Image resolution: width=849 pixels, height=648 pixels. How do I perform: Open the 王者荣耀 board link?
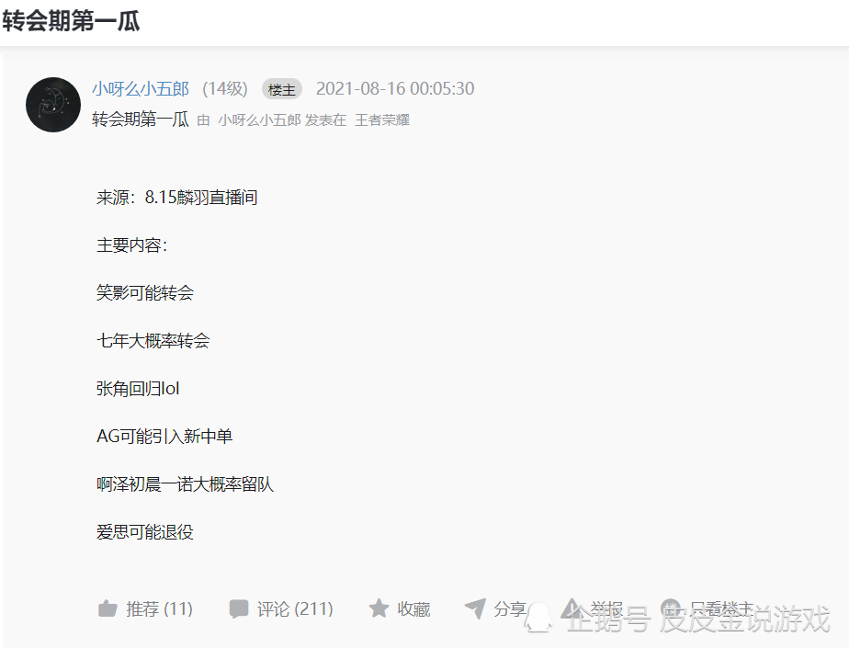coord(381,119)
